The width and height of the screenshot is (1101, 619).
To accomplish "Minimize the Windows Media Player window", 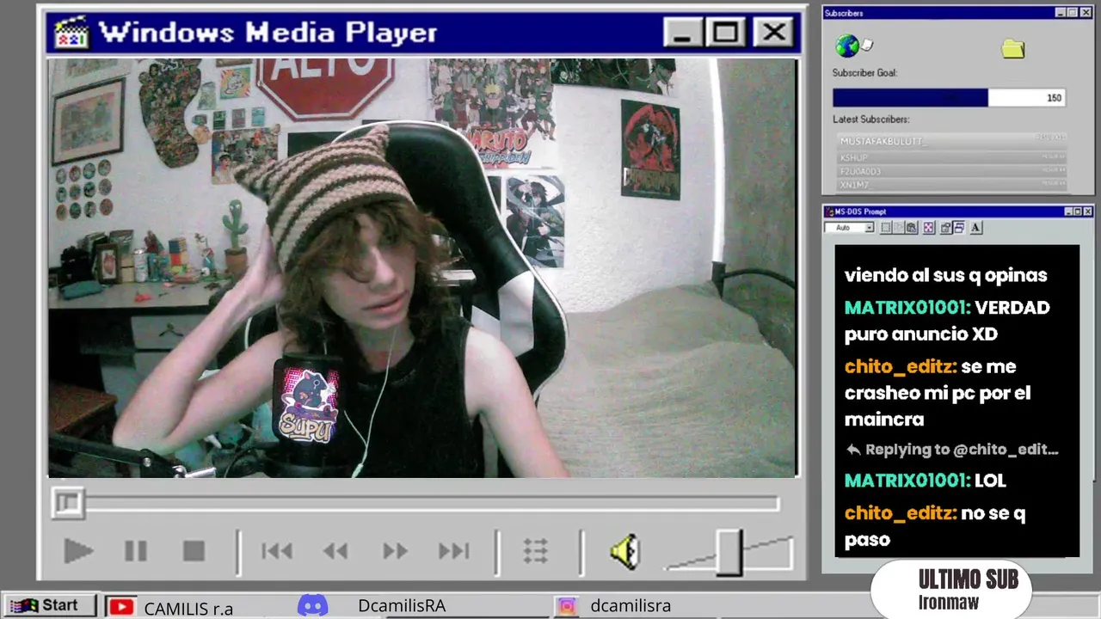I will [x=684, y=33].
